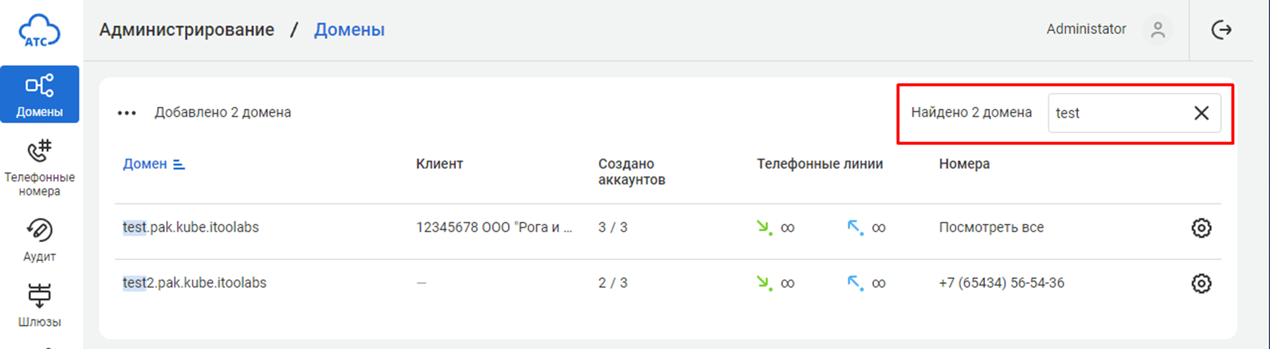Open the Шлюзы section
1270x349 pixels.
point(39,305)
